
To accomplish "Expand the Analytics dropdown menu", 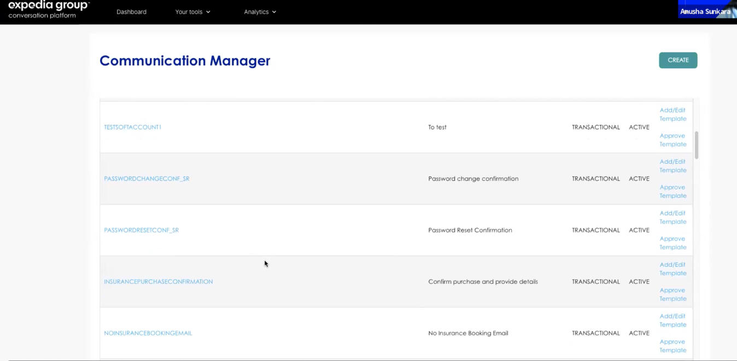I will 260,12.
